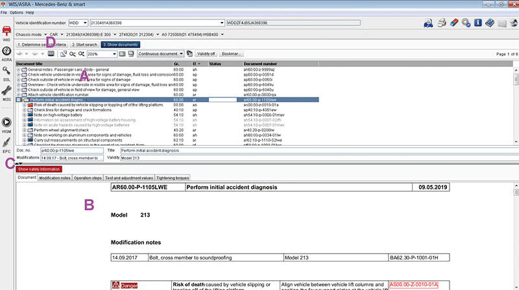Screen dimensions: 519x290
Task: Switch to Test and adjustment values tab
Action: 129,178
